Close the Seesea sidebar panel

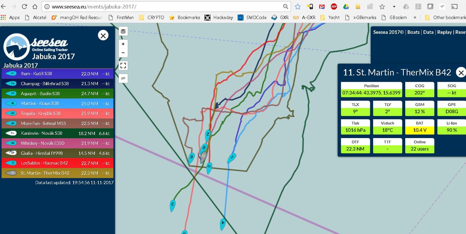pos(103,35)
